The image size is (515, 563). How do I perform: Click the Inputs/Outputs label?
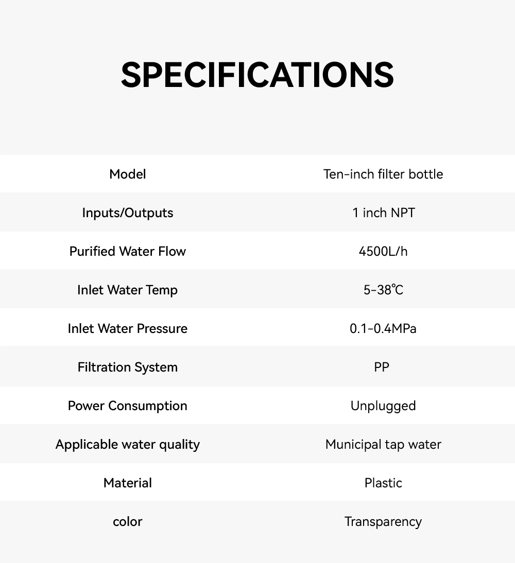(x=128, y=213)
